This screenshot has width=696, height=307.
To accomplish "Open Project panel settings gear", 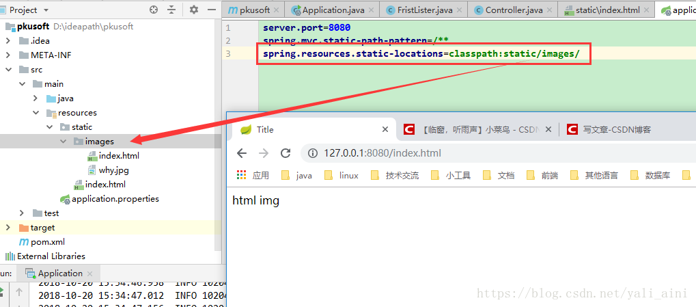I will 193,10.
